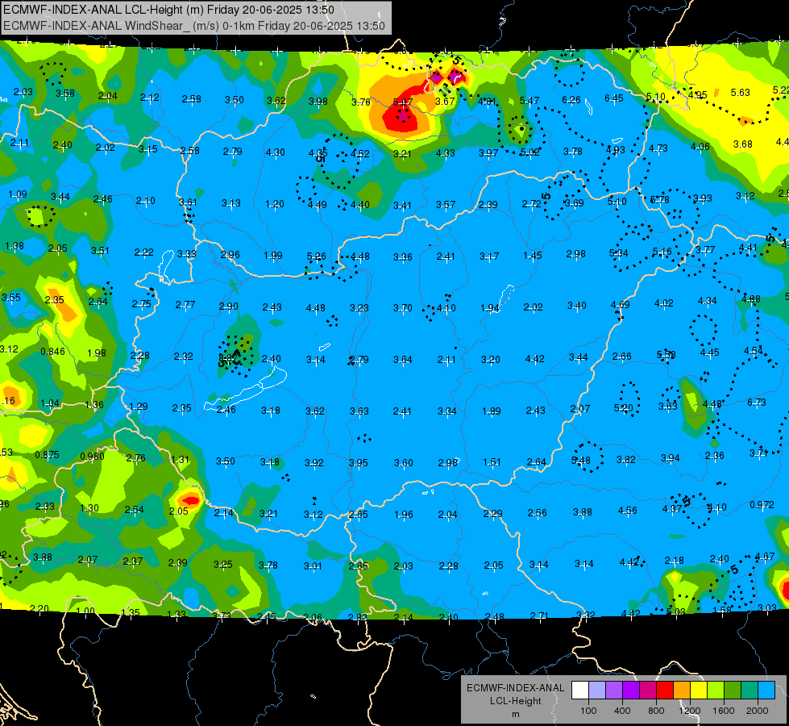This screenshot has width=789, height=726.
Task: Select the grid value 5.63
Action: pyautogui.click(x=741, y=93)
